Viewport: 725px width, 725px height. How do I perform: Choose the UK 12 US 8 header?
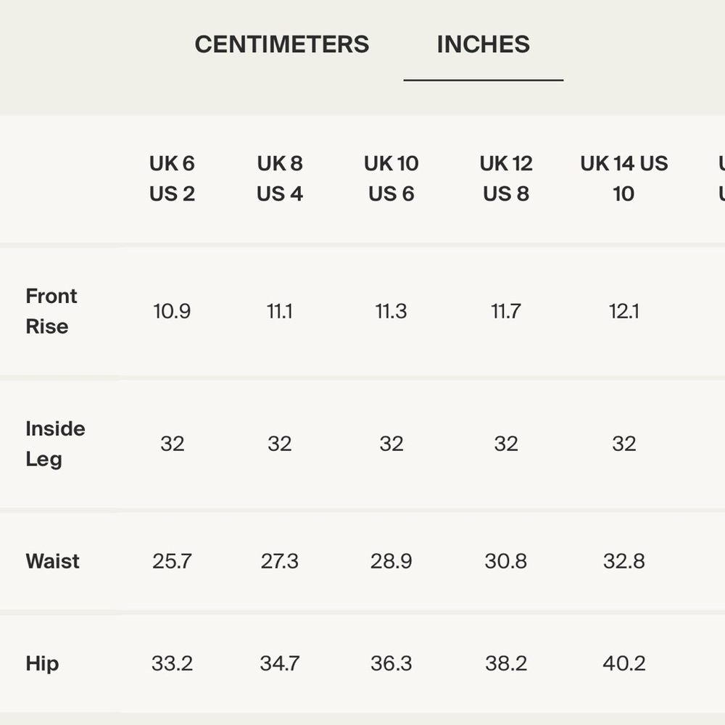pyautogui.click(x=505, y=178)
